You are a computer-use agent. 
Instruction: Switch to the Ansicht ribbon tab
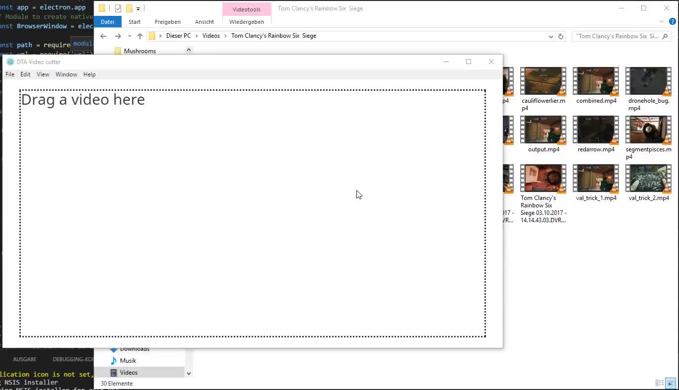(x=204, y=22)
